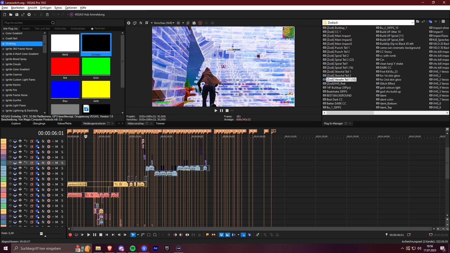450x253 pixels.
Task: Select the envelope edit tool
Action: tap(142, 235)
